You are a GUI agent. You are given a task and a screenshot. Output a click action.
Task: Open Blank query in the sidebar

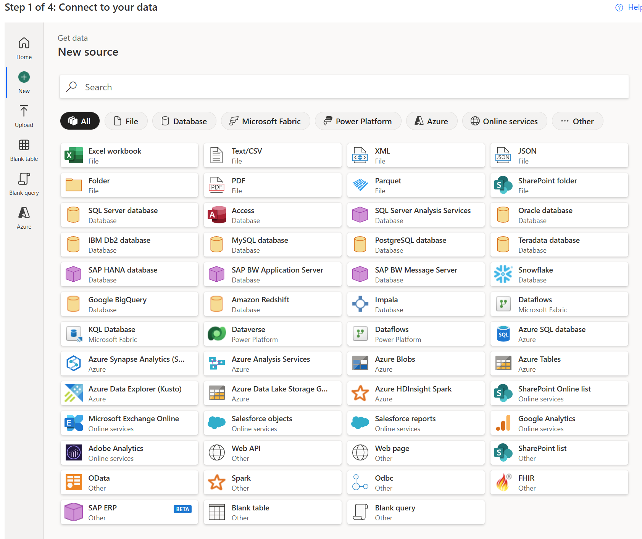click(x=24, y=184)
